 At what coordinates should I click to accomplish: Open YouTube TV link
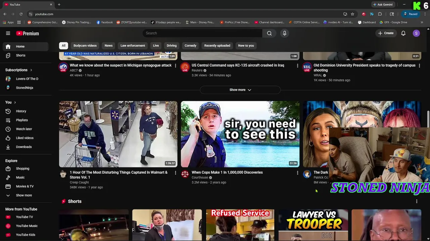pyautogui.click(x=26, y=217)
